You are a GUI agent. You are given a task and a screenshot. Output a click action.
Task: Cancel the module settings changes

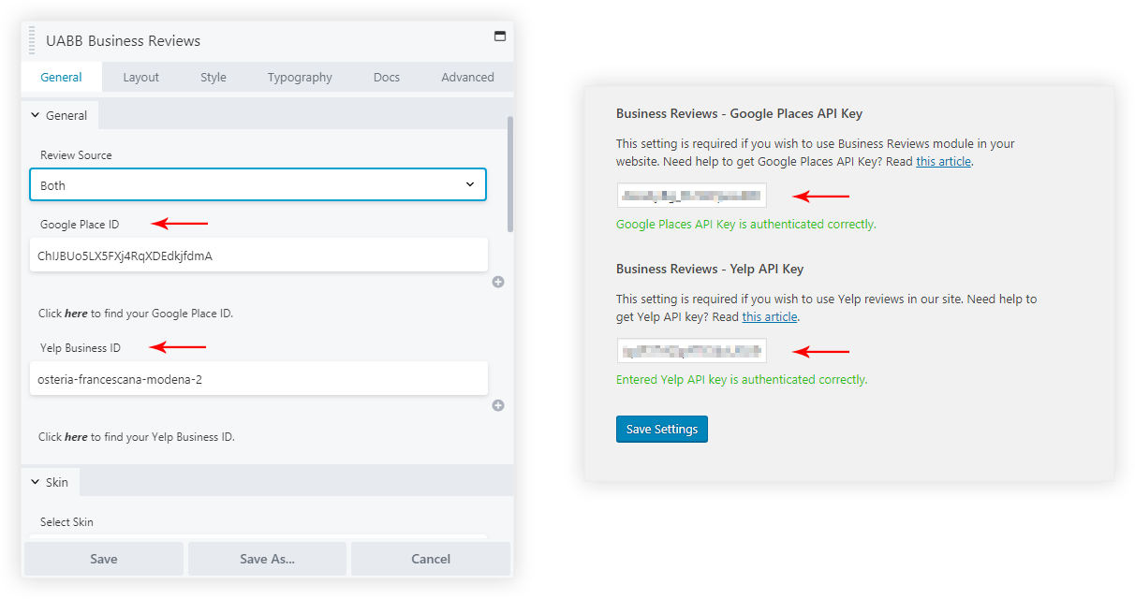click(x=431, y=559)
